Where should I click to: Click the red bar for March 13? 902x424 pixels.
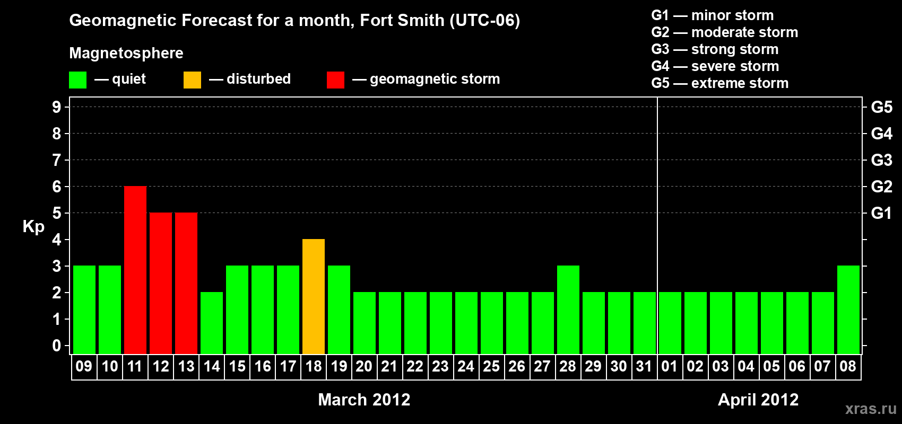(186, 284)
